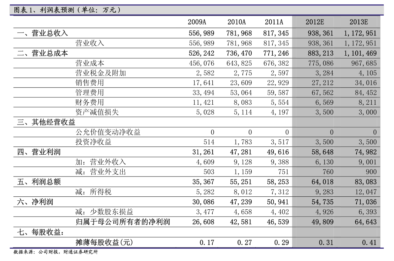
Task: Click the 64,643 cell
Action: coord(366,222)
